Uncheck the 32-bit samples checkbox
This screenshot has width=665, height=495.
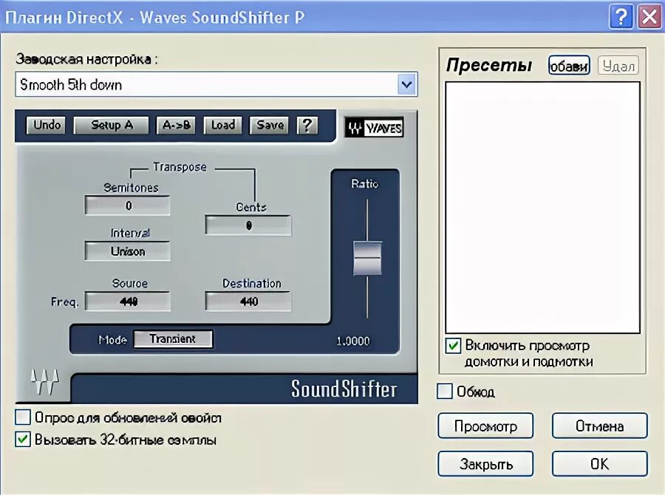click(23, 439)
